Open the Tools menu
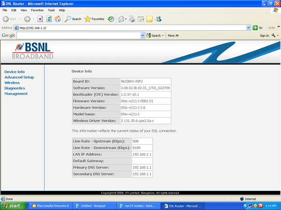The width and height of the screenshot is (281, 210). coord(51,10)
